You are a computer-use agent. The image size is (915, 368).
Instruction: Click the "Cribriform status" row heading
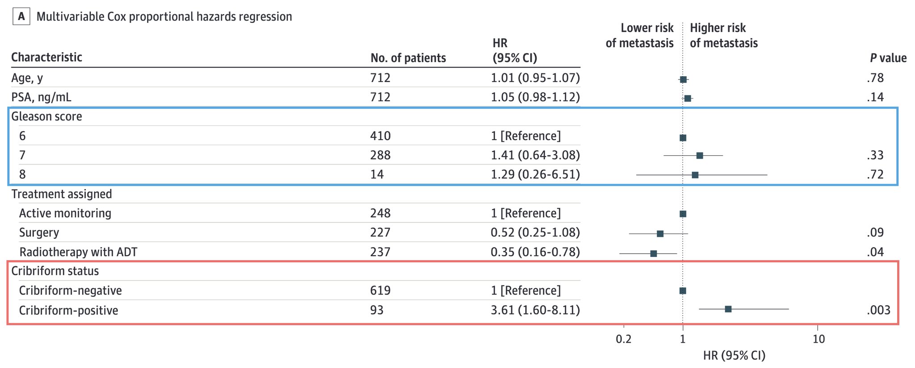[x=55, y=271]
